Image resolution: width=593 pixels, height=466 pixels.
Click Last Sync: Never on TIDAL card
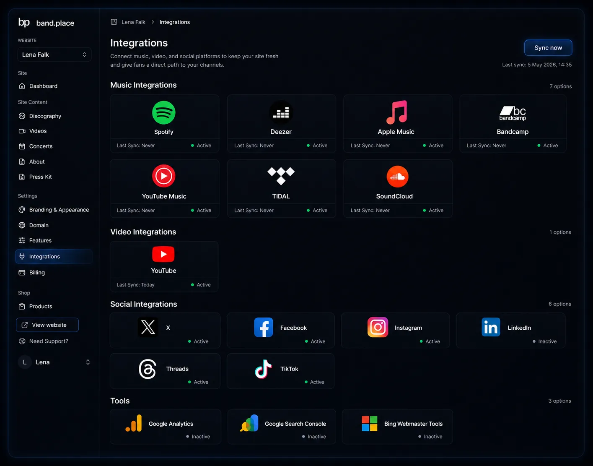[x=254, y=211]
